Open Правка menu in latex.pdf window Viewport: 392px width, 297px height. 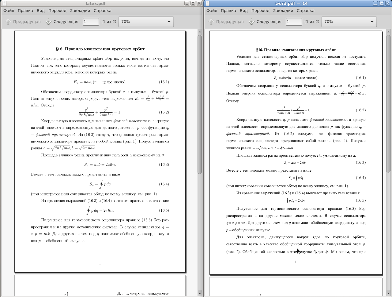[25, 10]
